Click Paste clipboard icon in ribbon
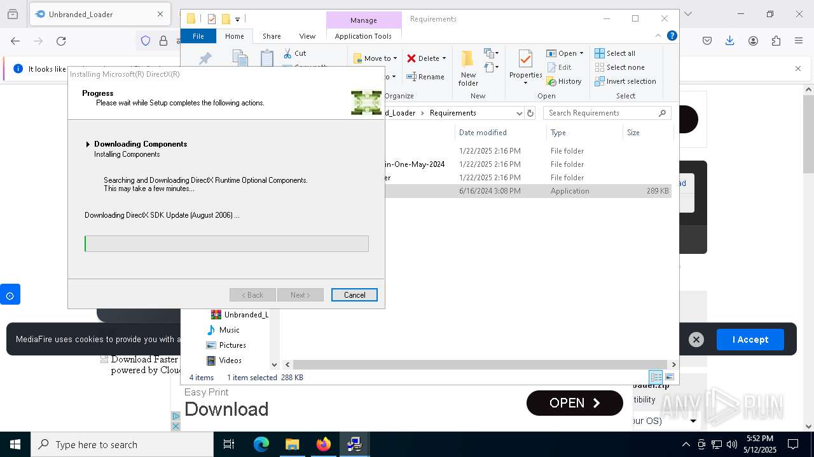The width and height of the screenshot is (814, 457). click(x=267, y=58)
